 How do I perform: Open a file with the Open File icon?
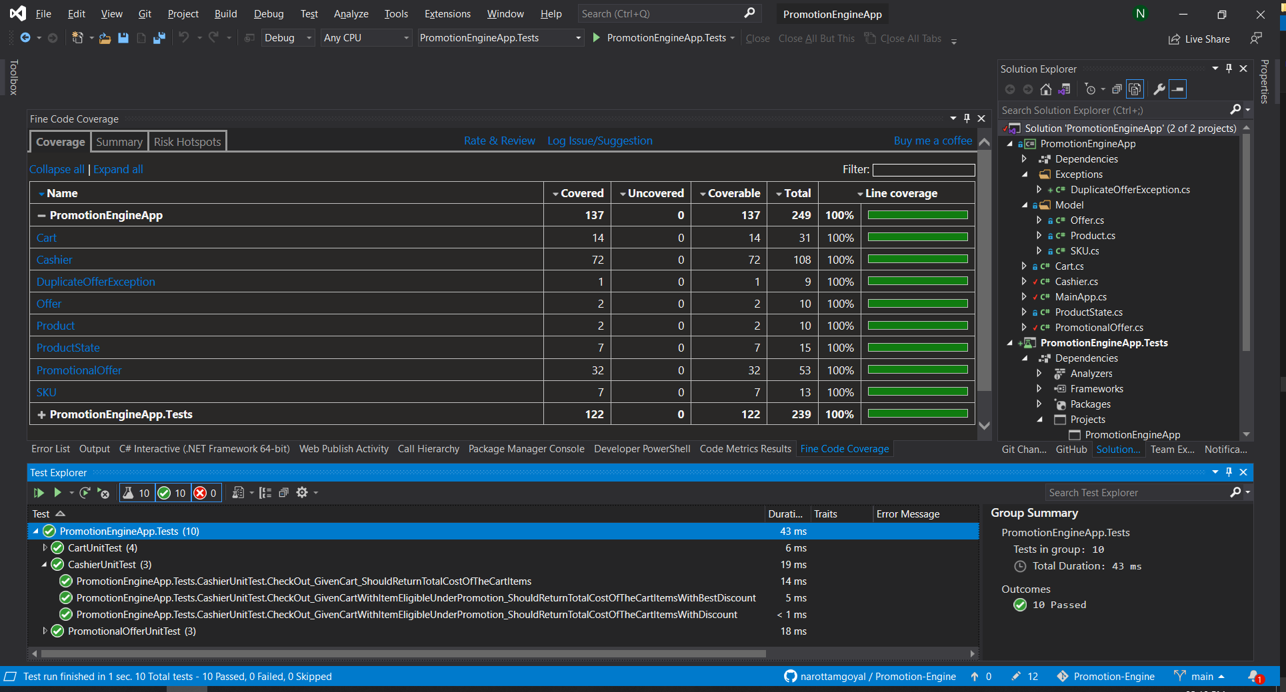pyautogui.click(x=105, y=38)
